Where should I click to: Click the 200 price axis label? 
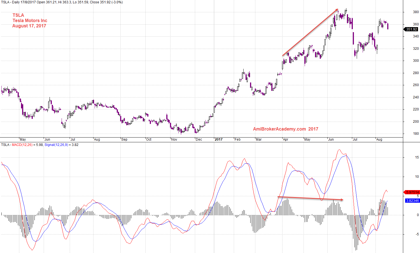[x=416, y=122]
